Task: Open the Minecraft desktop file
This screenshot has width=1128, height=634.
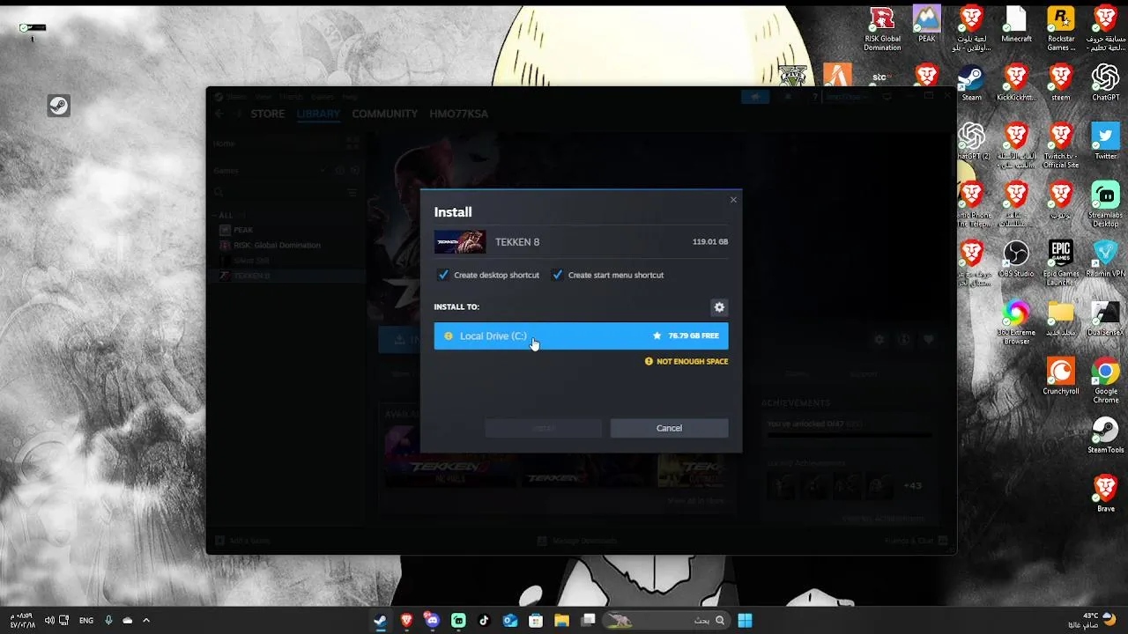Action: [1016, 25]
